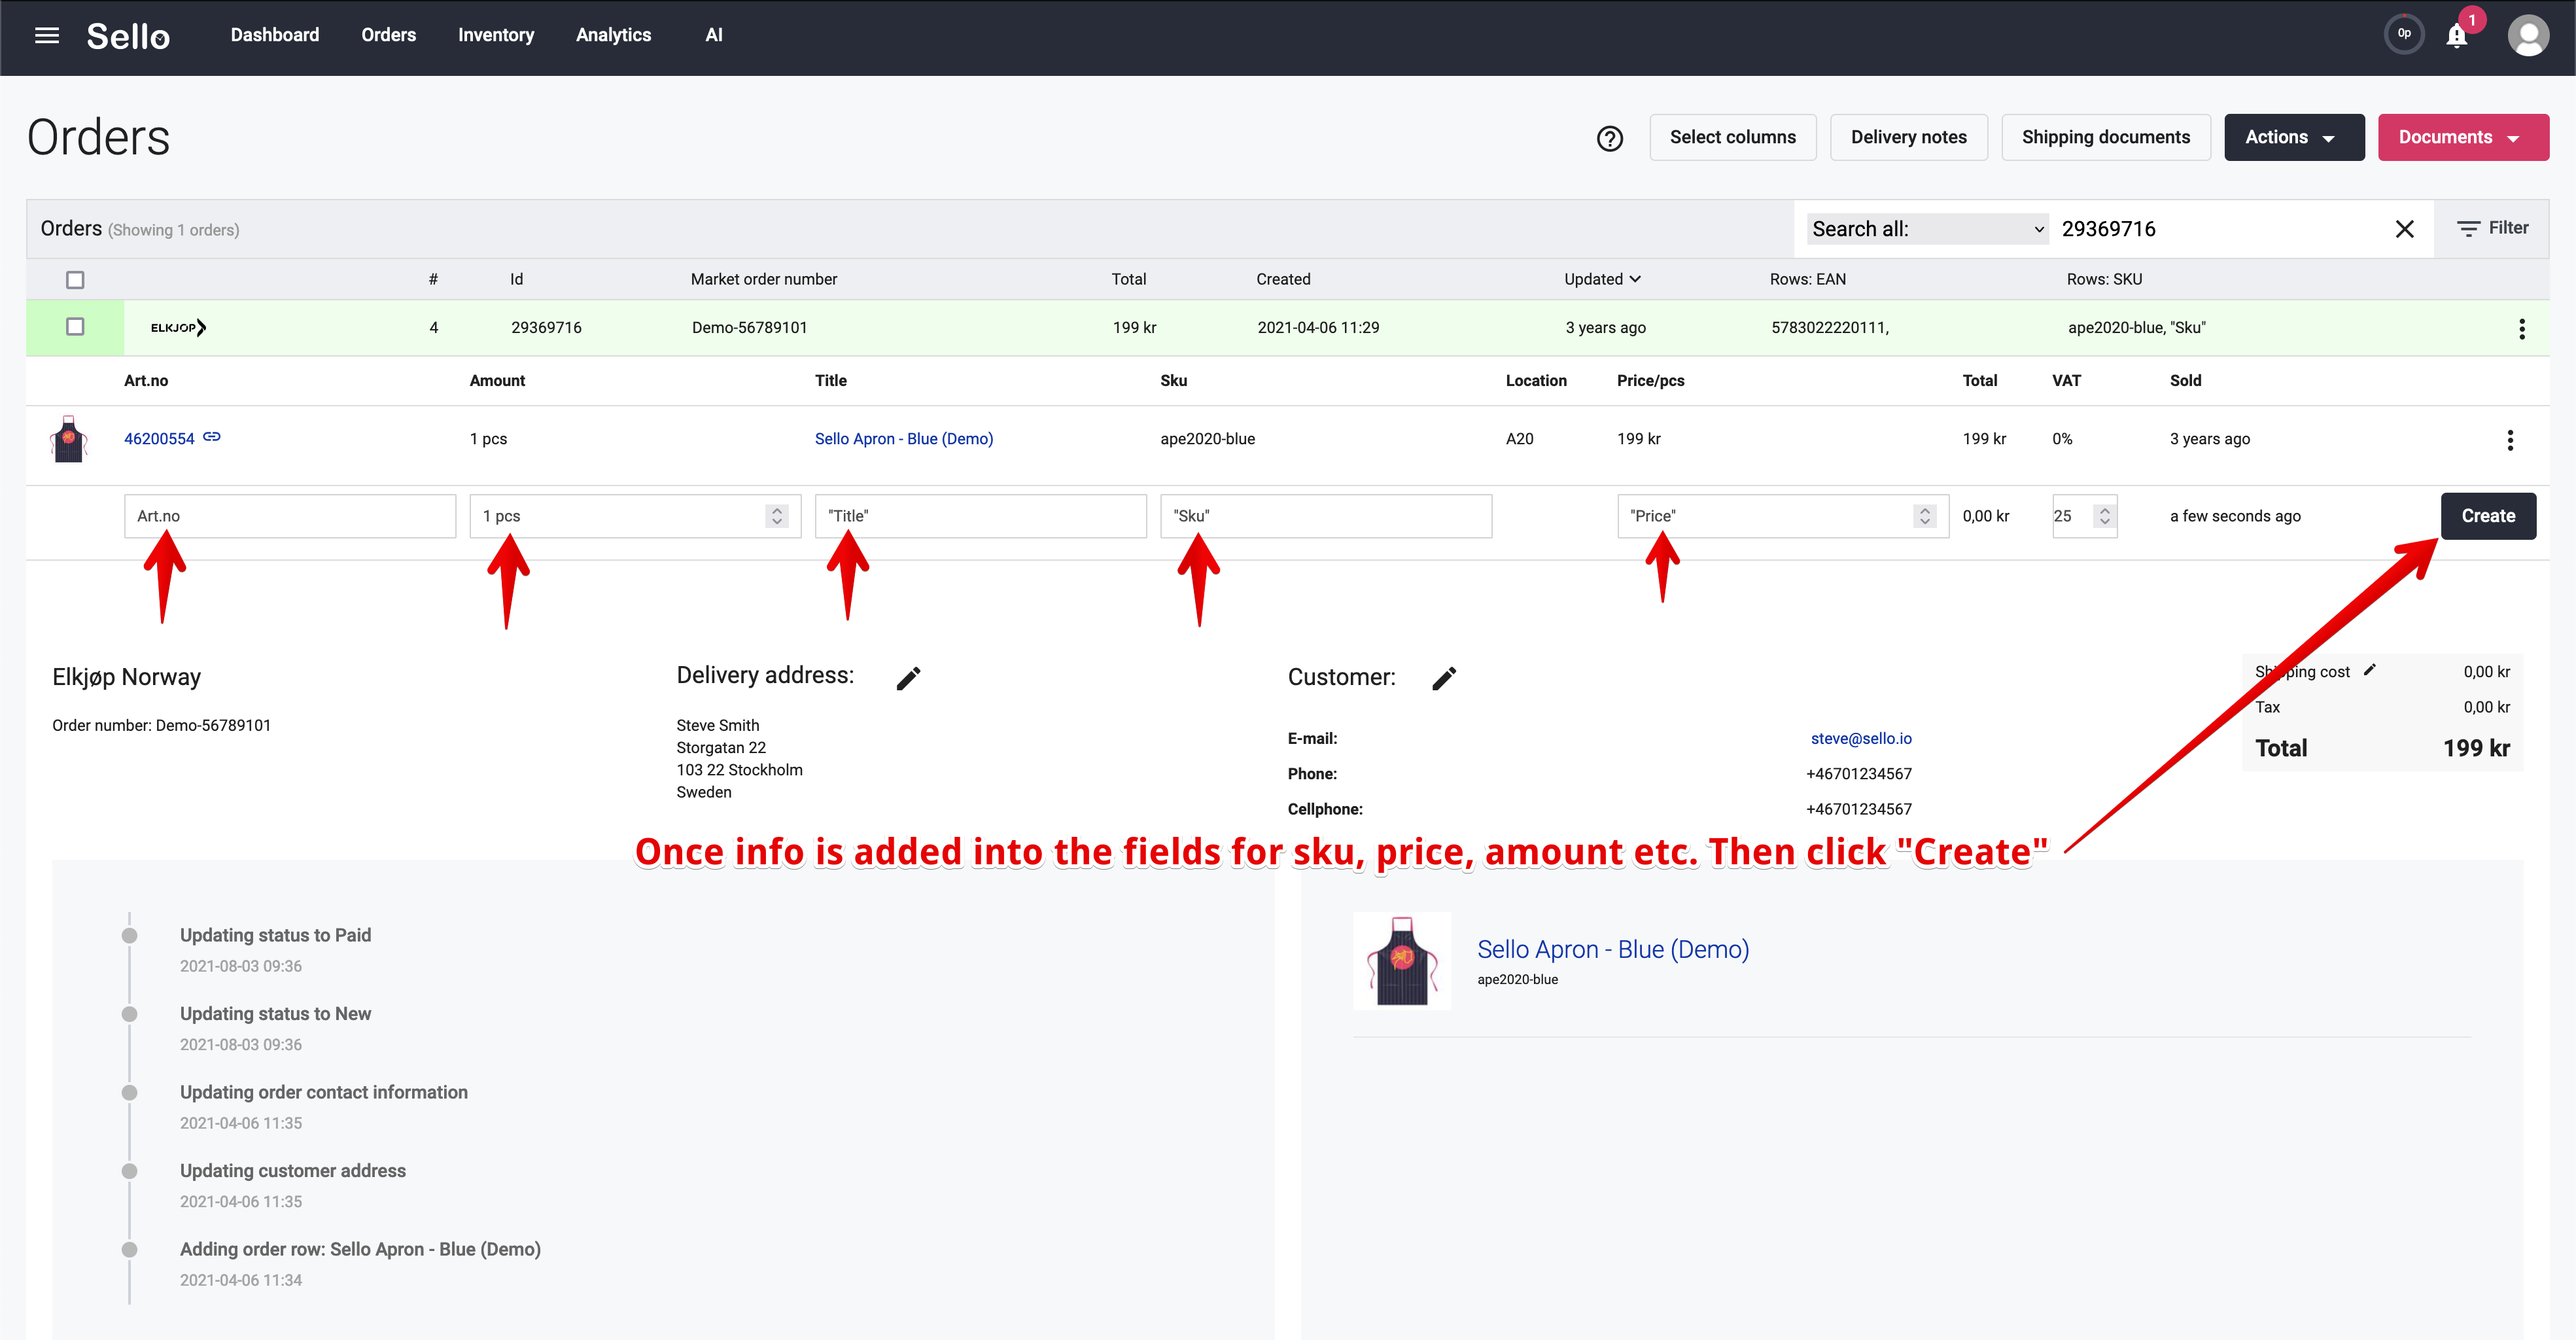Click link icon next to 46200554

[212, 437]
